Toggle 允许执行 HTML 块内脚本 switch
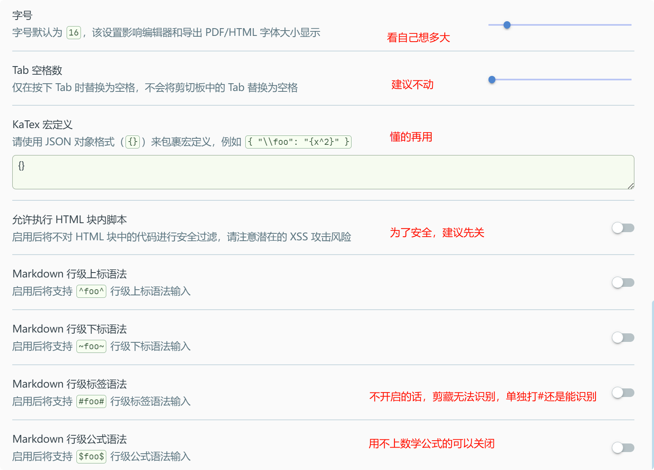Viewport: 654px width, 470px height. coord(623,228)
